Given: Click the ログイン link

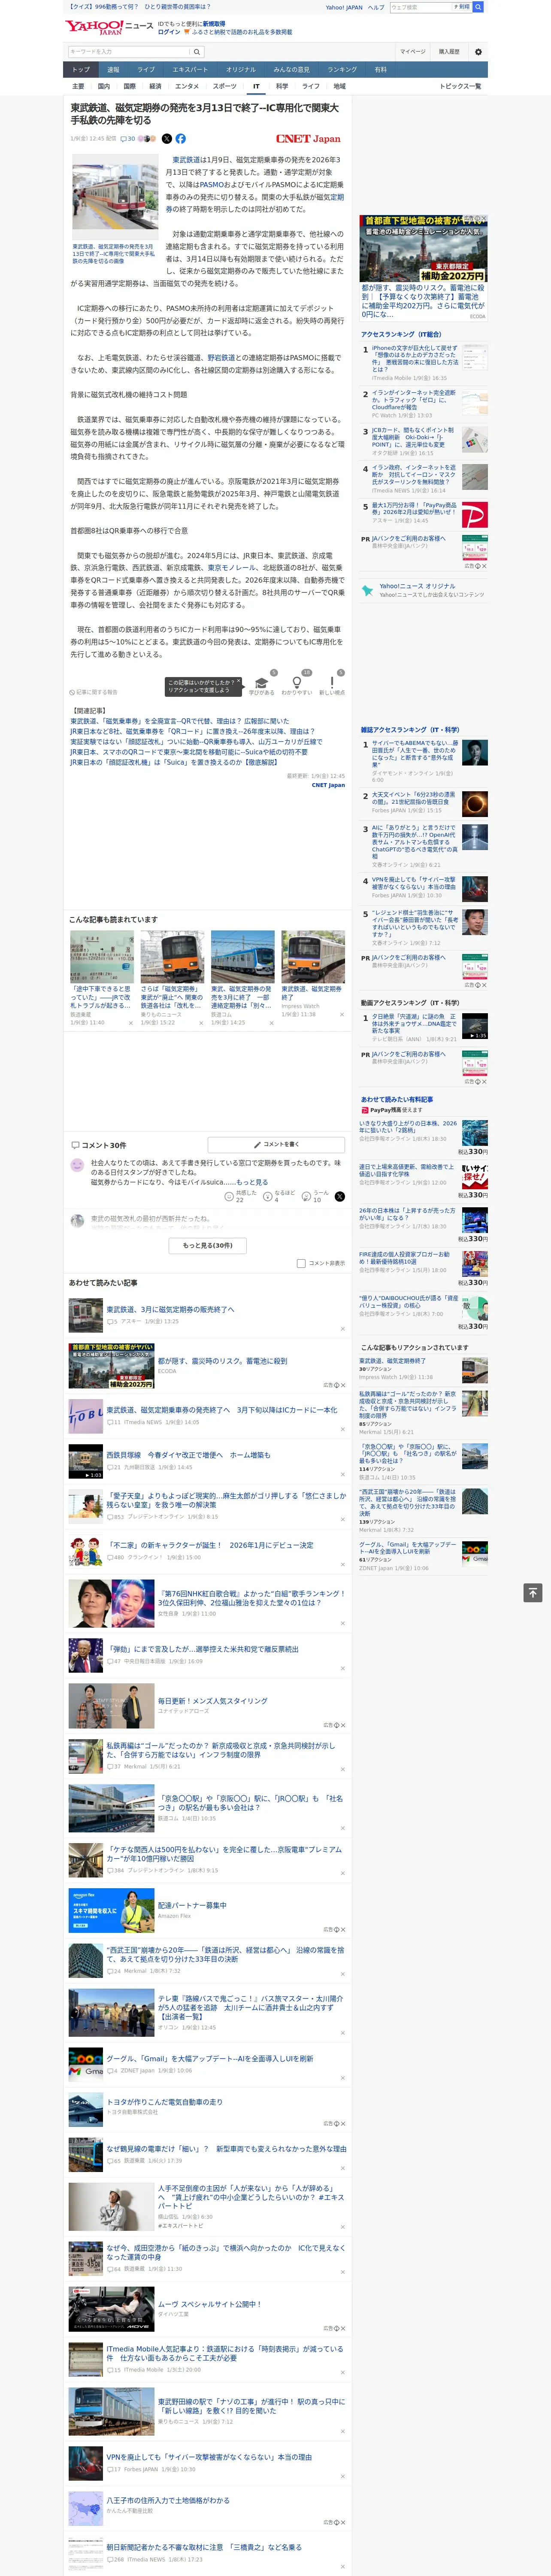Looking at the screenshot, I should (169, 32).
